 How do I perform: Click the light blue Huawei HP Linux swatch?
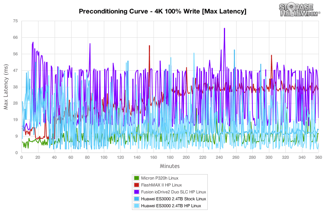[x=137, y=206]
